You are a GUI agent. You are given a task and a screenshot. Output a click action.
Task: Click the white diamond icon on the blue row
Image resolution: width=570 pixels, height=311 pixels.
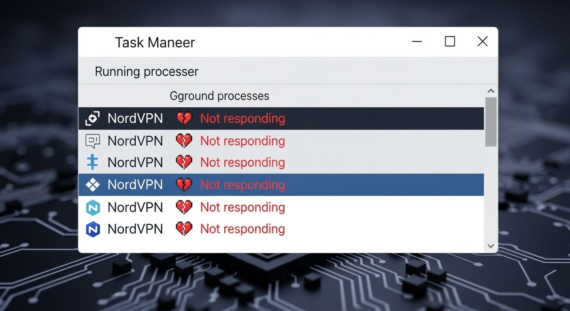(x=93, y=185)
